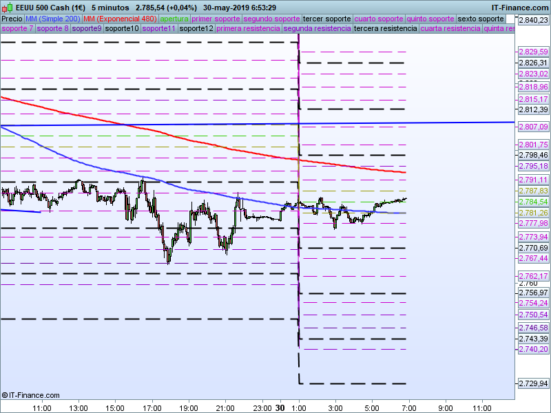This screenshot has width=551, height=413.
Task: Click the chart title EEUU 500 Cash (1€)
Action: pos(50,8)
